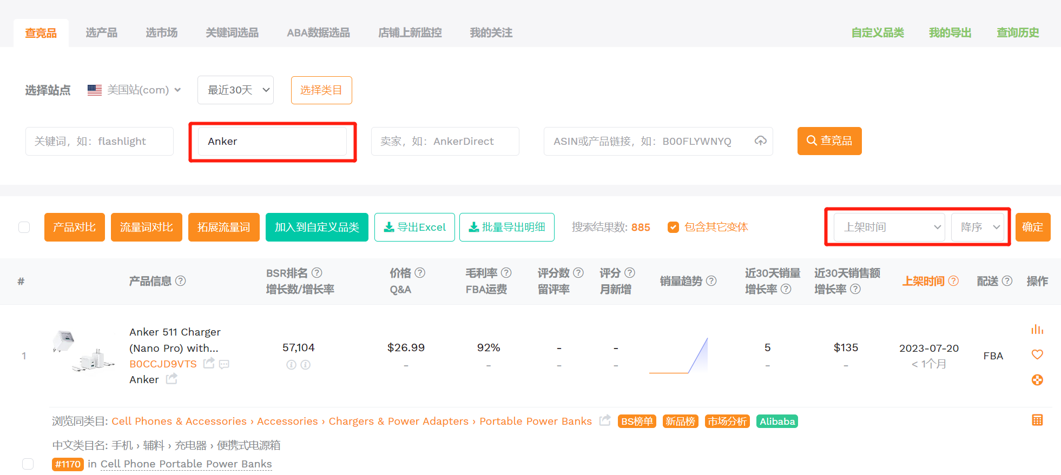
Task: Switch to the ABA数据选品 tab
Action: [318, 33]
